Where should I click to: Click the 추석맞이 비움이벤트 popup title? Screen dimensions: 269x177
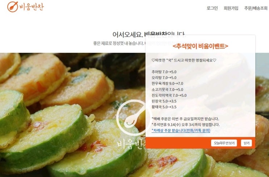pos(200,46)
